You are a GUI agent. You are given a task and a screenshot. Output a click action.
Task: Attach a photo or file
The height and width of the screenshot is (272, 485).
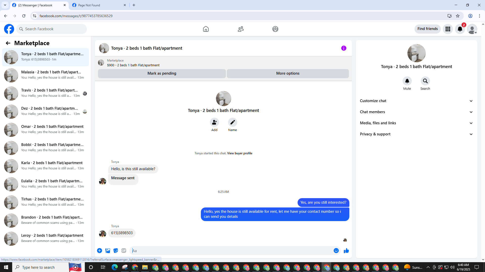coord(108,251)
